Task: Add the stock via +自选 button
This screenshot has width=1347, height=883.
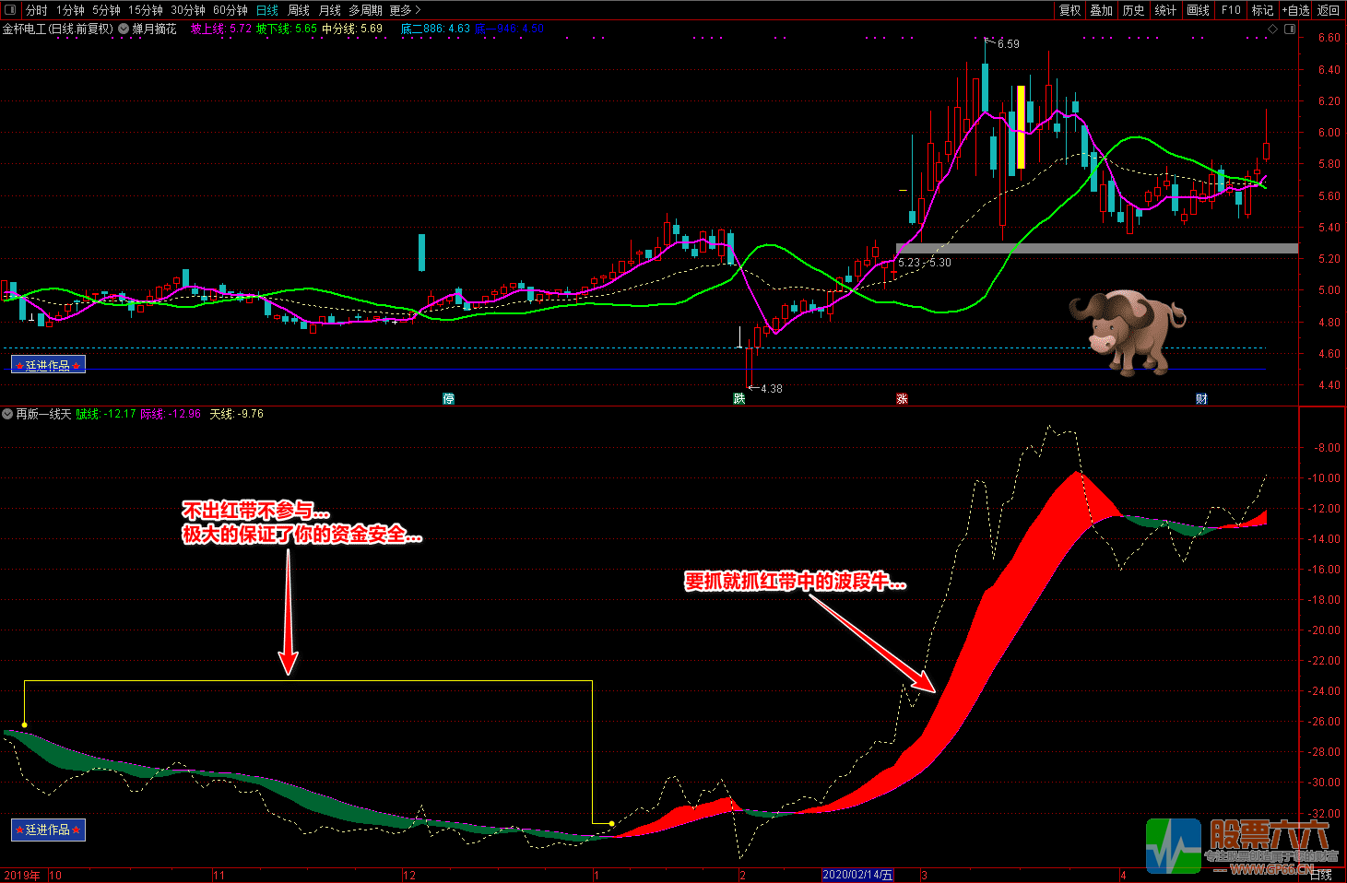Action: 1295,10
